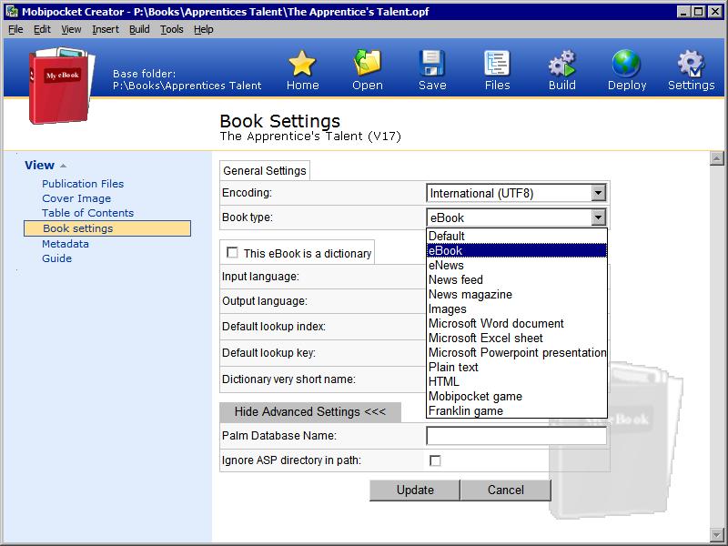Choose 'Microsoft Excel sheet' book type
This screenshot has height=546, width=728.
point(516,338)
